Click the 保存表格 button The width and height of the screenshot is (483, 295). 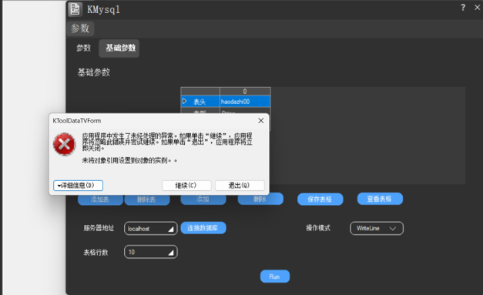[x=320, y=199]
